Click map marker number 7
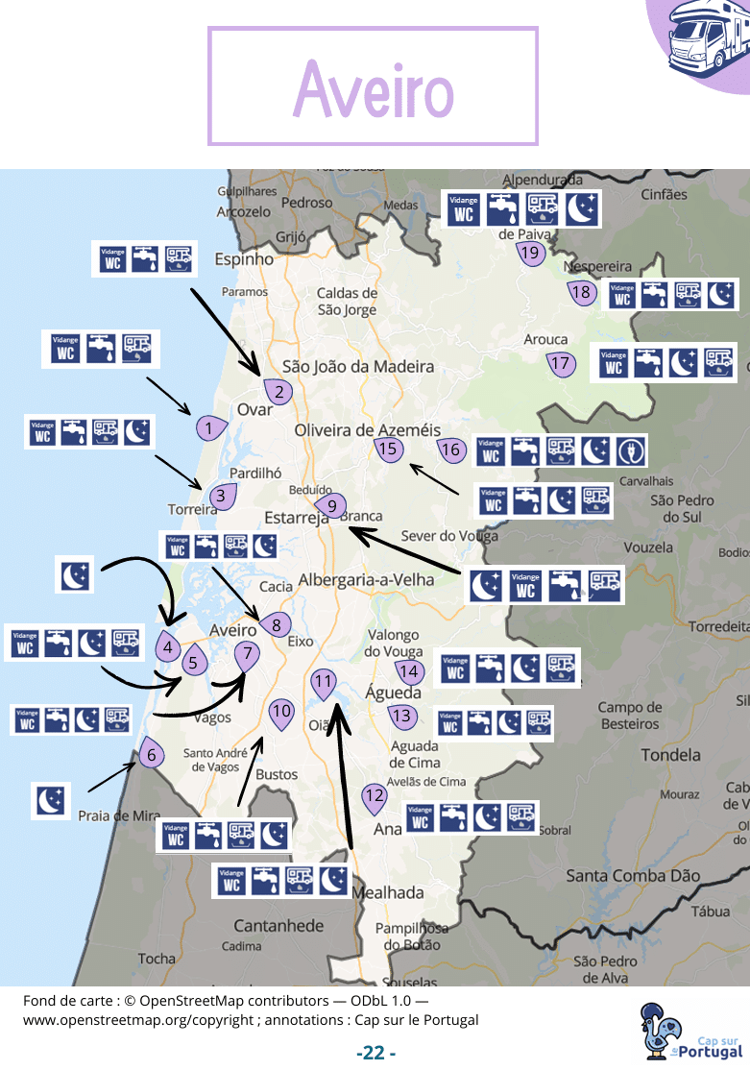The height and width of the screenshot is (1070, 750). 247,655
